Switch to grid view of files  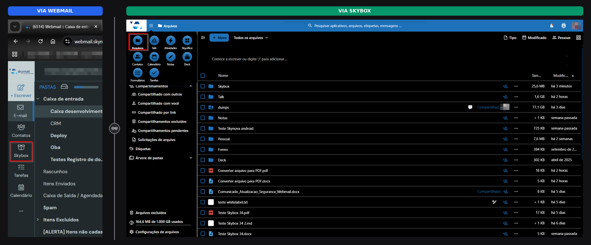click(x=579, y=38)
